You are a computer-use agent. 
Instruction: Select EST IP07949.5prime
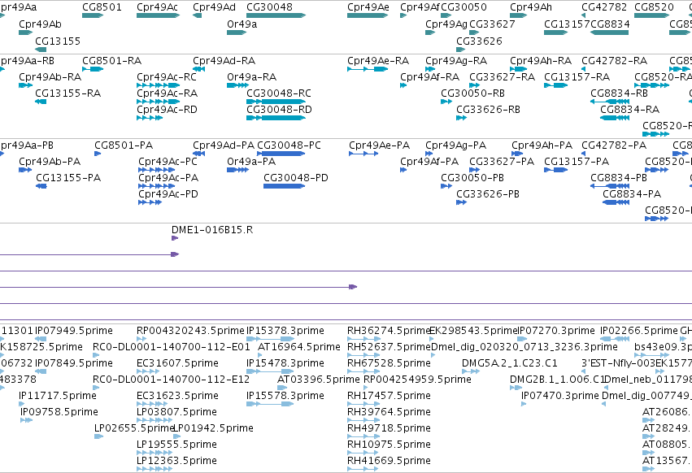tap(74, 331)
